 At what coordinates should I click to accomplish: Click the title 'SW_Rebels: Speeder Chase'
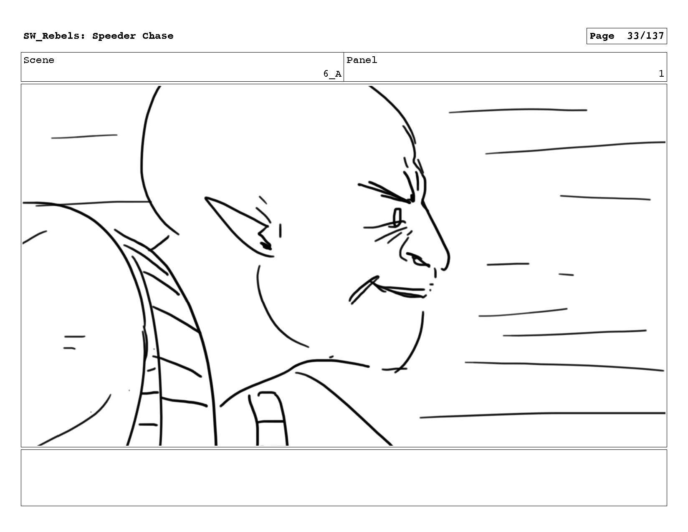pyautogui.click(x=99, y=36)
